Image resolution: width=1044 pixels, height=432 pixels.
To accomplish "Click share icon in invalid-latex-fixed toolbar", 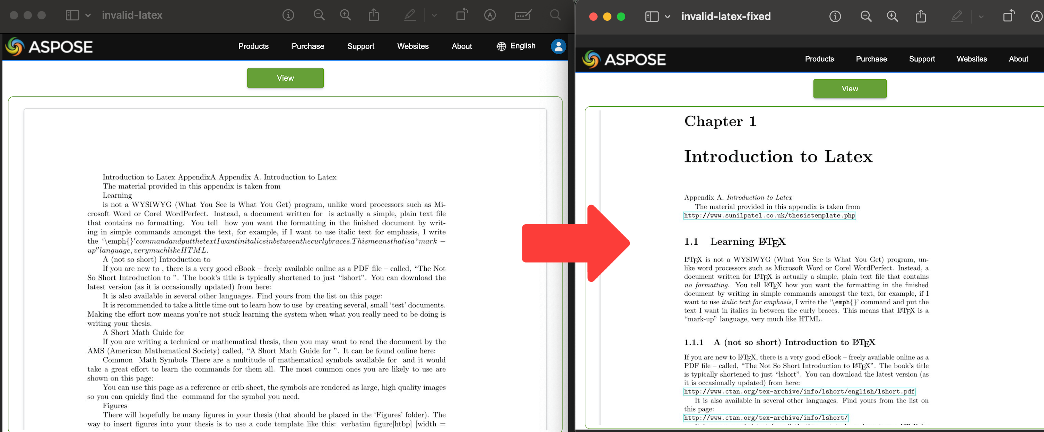I will [920, 16].
